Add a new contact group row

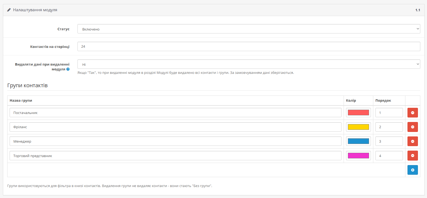coord(413,170)
